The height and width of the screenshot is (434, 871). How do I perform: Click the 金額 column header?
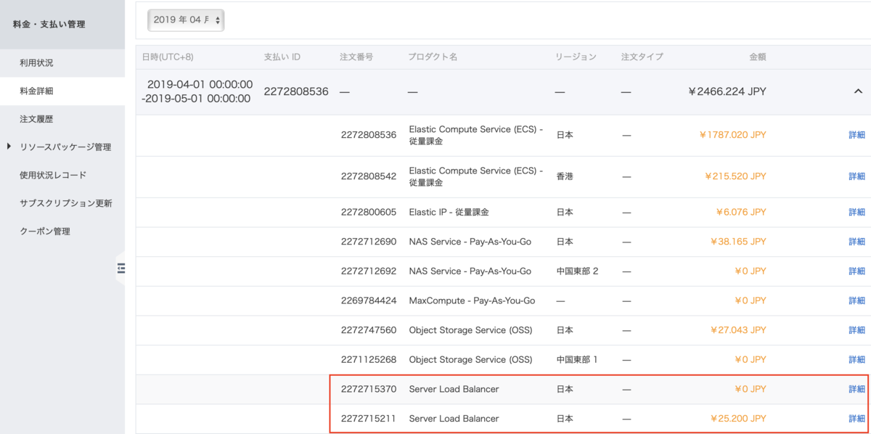(x=758, y=57)
